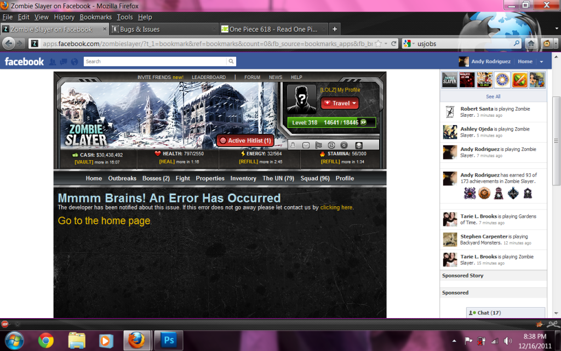Open Windows Explorer folder on taskbar

77,340
